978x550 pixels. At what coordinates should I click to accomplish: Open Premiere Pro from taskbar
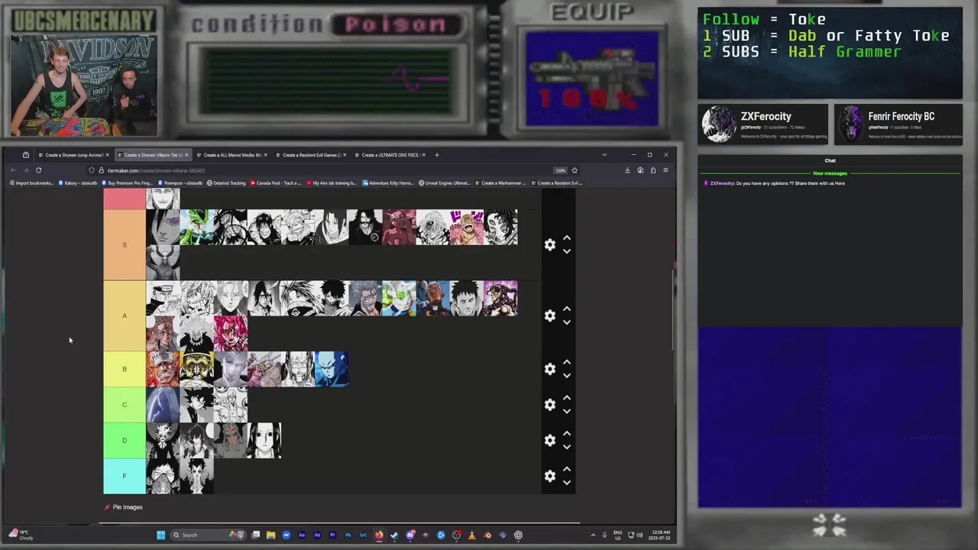332,535
